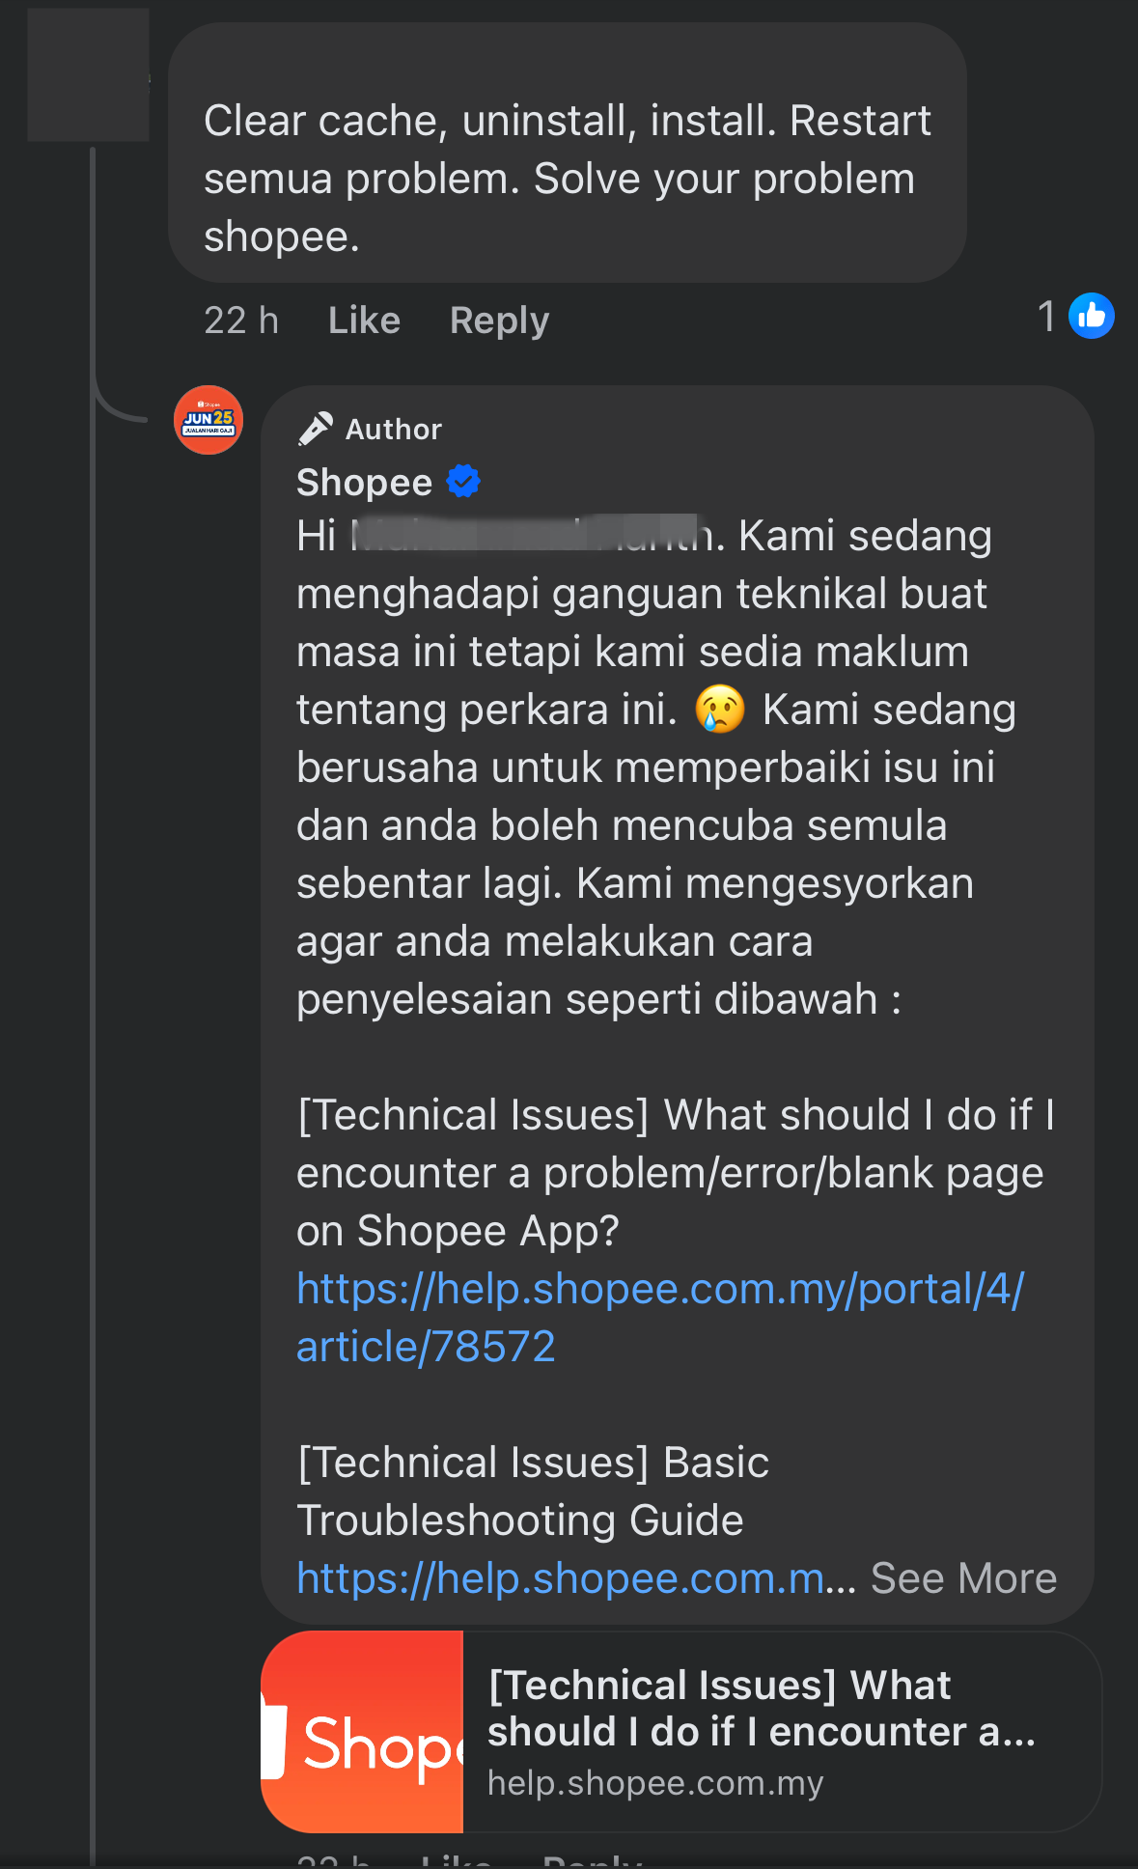Open the first commenter's profile picture
1138x1869 pixels.
pyautogui.click(x=89, y=75)
